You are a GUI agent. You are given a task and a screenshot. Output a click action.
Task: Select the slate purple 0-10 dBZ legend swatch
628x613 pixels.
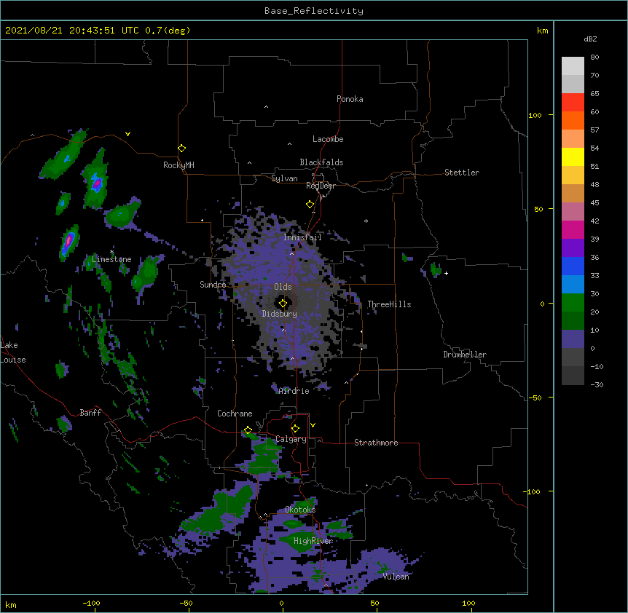click(573, 339)
